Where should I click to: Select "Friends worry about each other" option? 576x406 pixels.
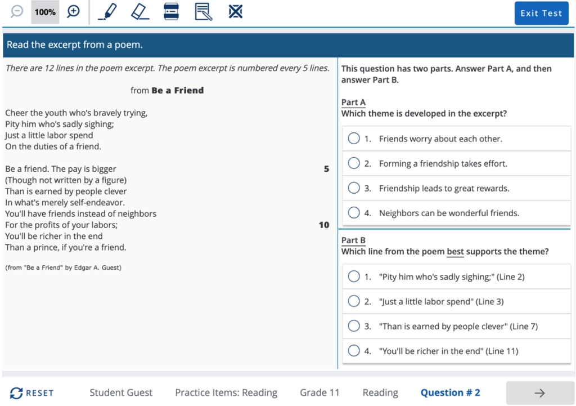(354, 139)
